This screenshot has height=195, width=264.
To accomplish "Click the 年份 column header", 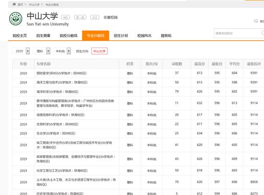I will [x=24, y=64].
